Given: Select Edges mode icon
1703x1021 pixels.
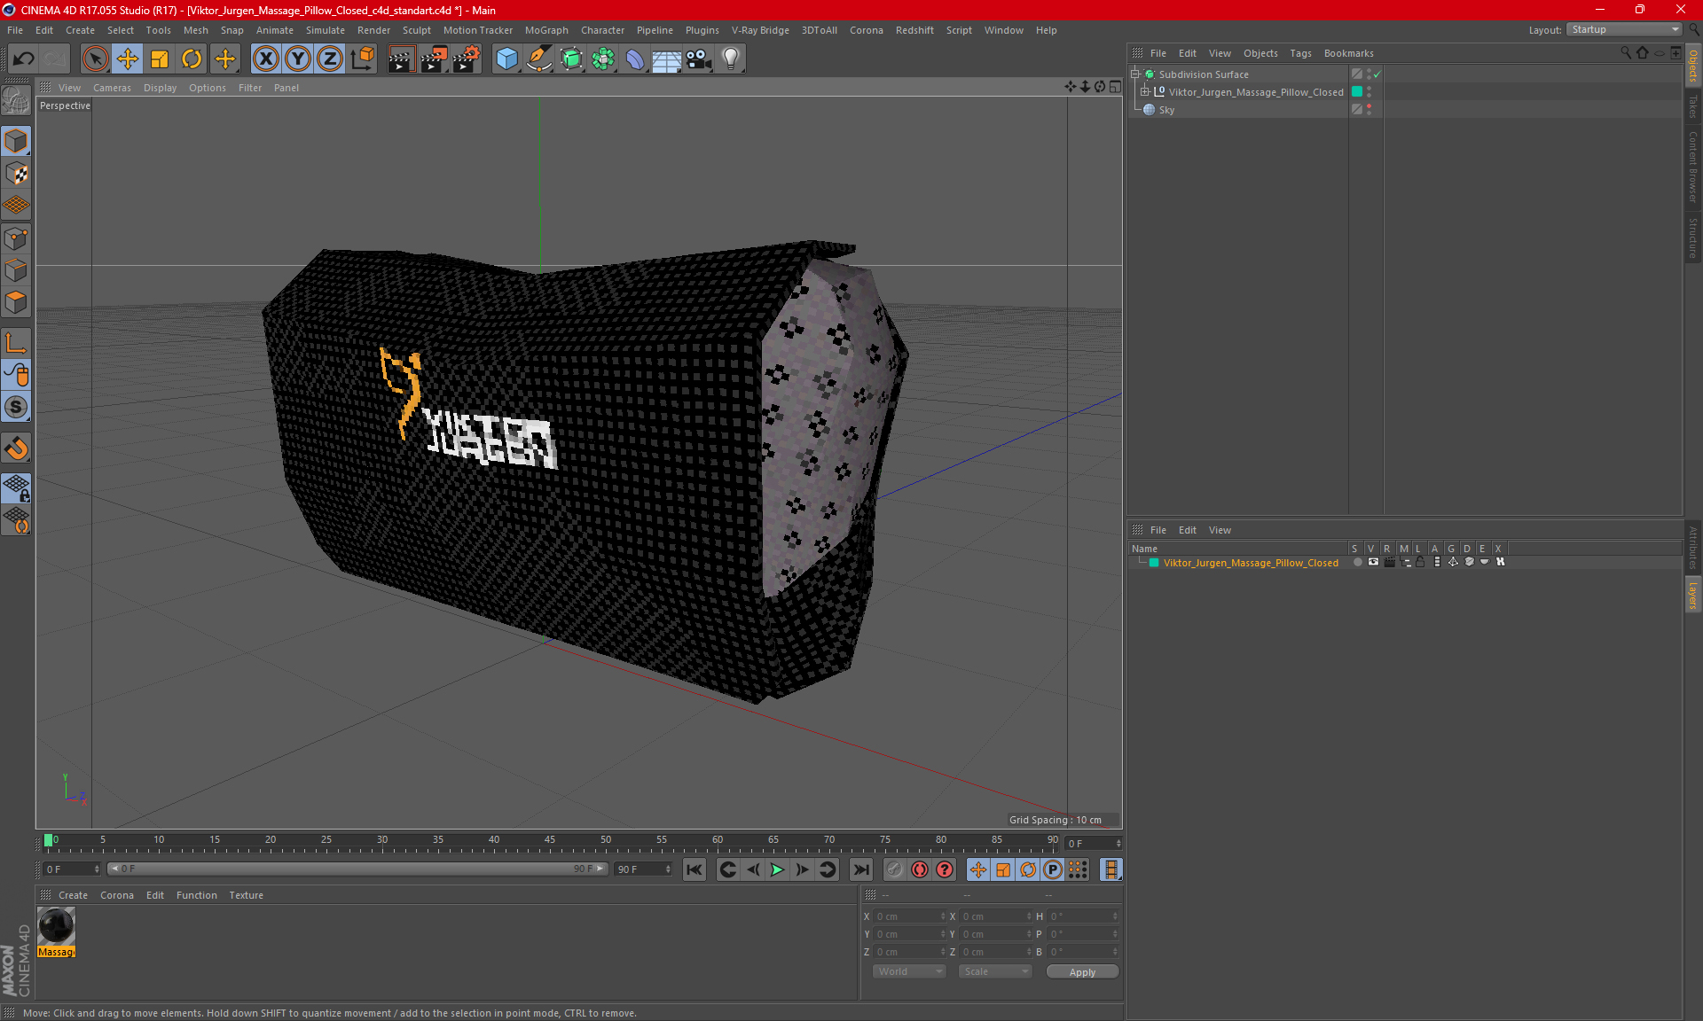Looking at the screenshot, I should point(16,270).
